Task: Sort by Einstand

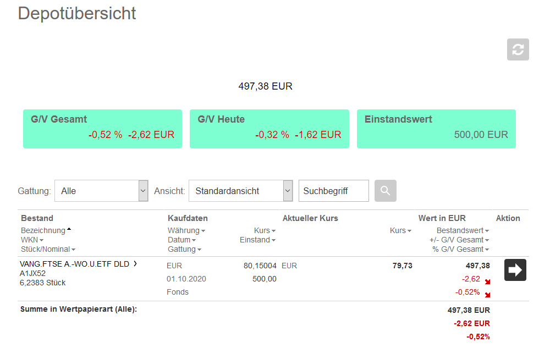Action: [x=257, y=240]
